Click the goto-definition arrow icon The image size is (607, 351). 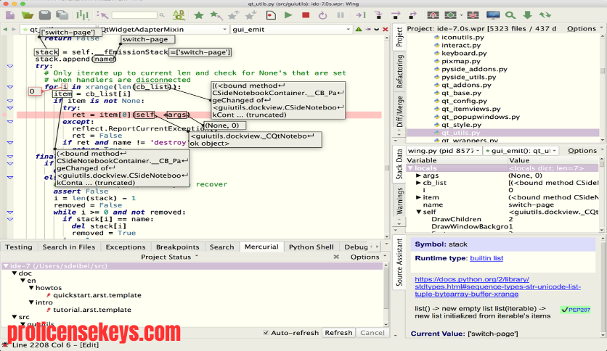[102, 15]
